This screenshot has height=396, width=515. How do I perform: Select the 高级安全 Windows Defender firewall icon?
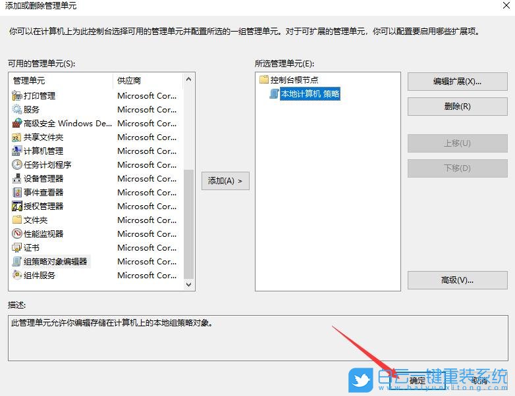(17, 124)
